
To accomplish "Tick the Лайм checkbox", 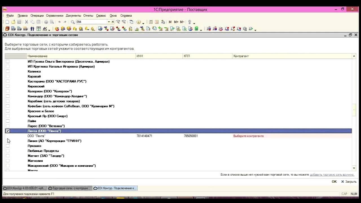I will coord(8,121).
